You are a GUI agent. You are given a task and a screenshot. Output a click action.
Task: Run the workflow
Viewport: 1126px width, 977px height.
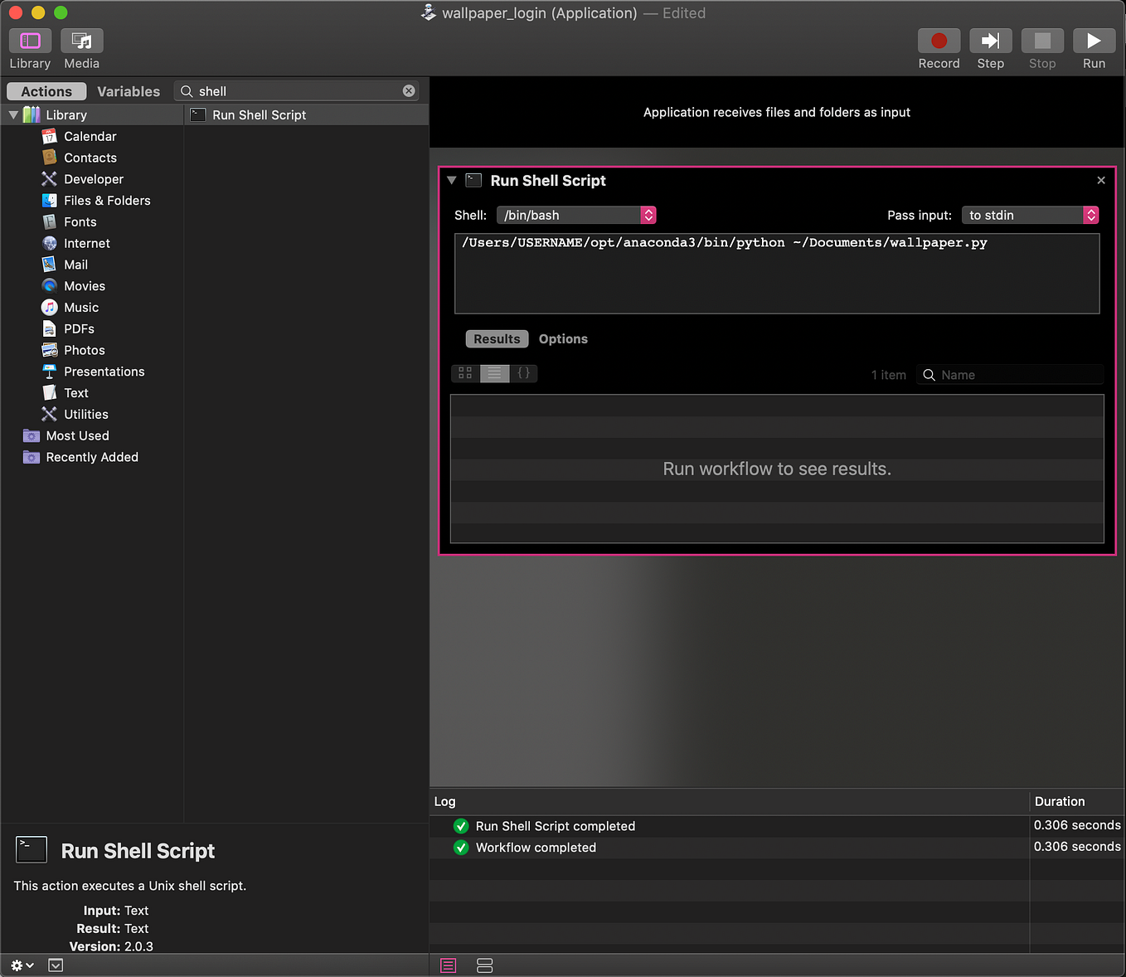[x=1094, y=41]
